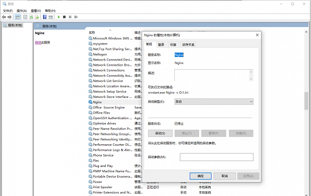
Task: Click the gear icon beside Plug and Play
Action: (90, 166)
